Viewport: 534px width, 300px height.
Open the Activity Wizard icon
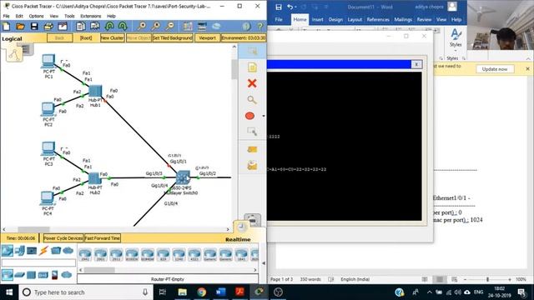point(63,26)
